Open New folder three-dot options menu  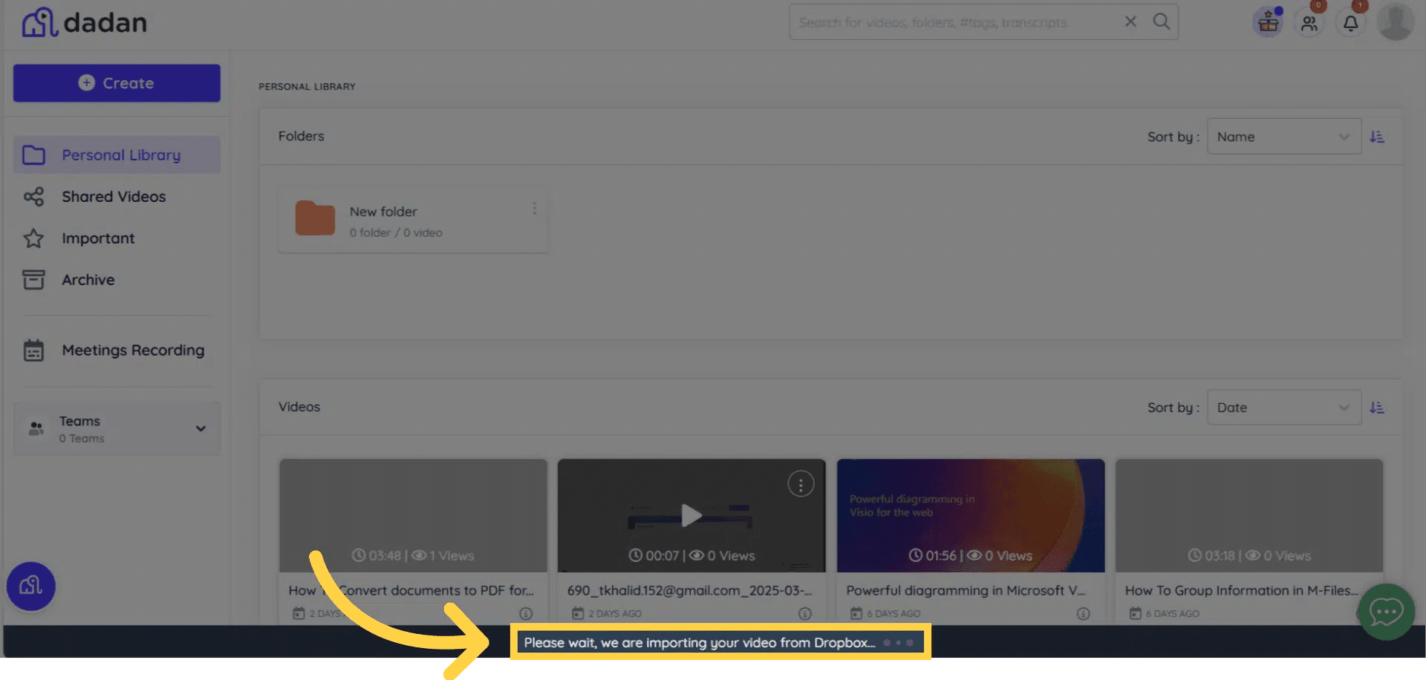point(534,209)
